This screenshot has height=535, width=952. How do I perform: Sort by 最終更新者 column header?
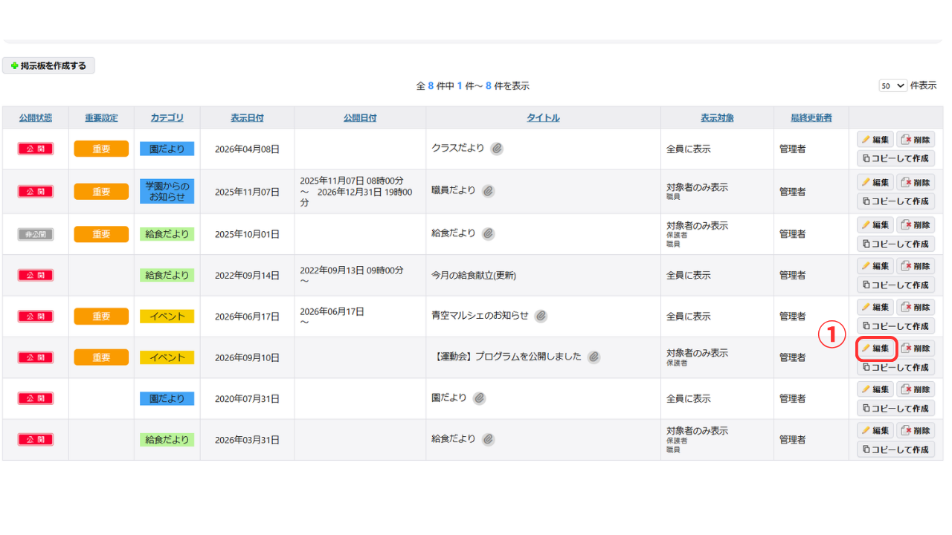pyautogui.click(x=811, y=117)
